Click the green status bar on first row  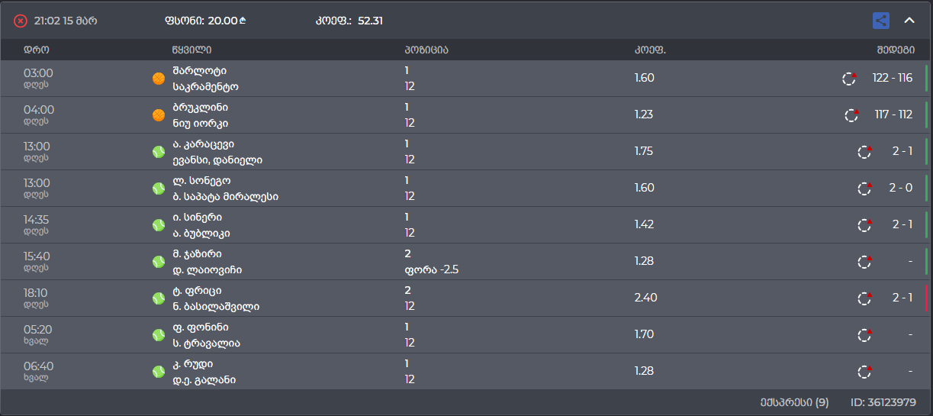(x=926, y=78)
